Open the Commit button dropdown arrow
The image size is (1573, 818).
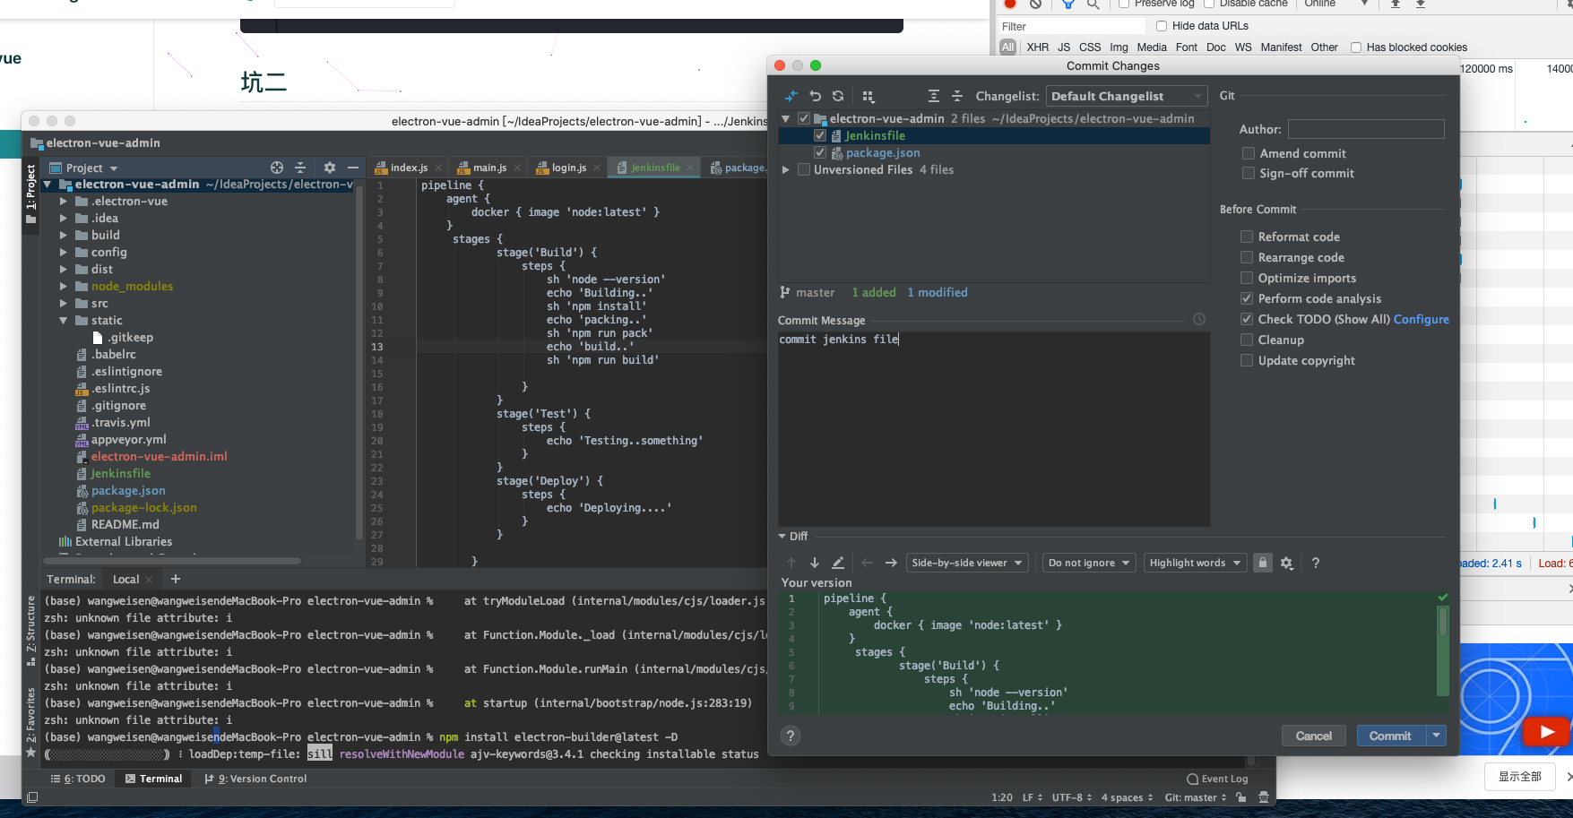[1437, 736]
